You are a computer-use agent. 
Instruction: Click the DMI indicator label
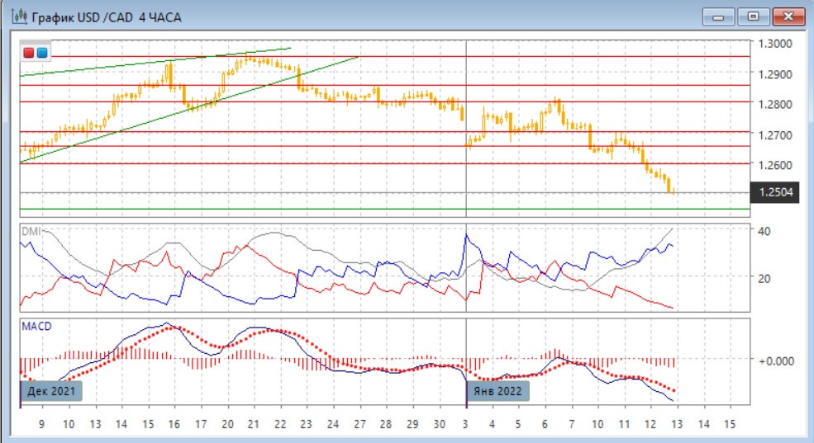(x=31, y=231)
